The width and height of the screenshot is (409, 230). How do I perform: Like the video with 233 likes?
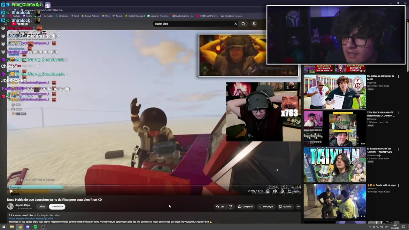tap(220, 207)
